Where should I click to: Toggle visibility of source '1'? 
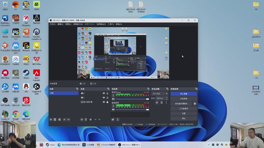[104, 97]
